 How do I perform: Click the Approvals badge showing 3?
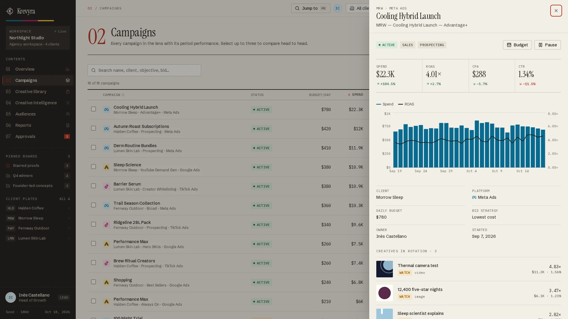(x=67, y=136)
